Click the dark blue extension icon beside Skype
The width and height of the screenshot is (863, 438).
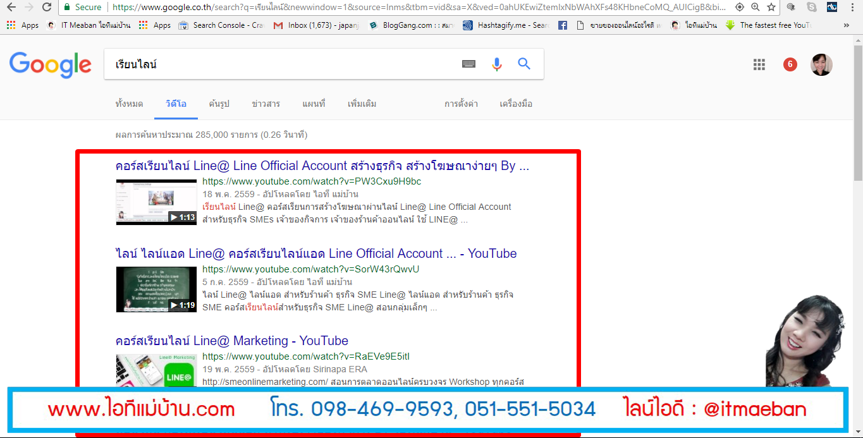pos(832,7)
